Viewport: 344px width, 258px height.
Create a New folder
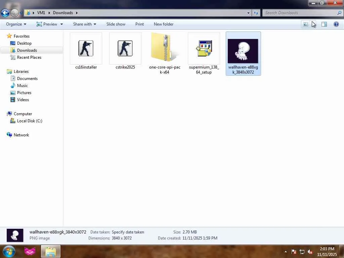(x=164, y=24)
